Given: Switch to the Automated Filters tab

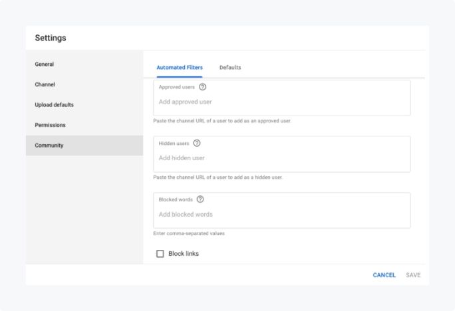Looking at the screenshot, I should [180, 68].
